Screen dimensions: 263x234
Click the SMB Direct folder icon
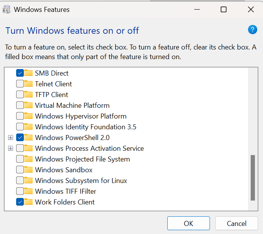(x=28, y=73)
